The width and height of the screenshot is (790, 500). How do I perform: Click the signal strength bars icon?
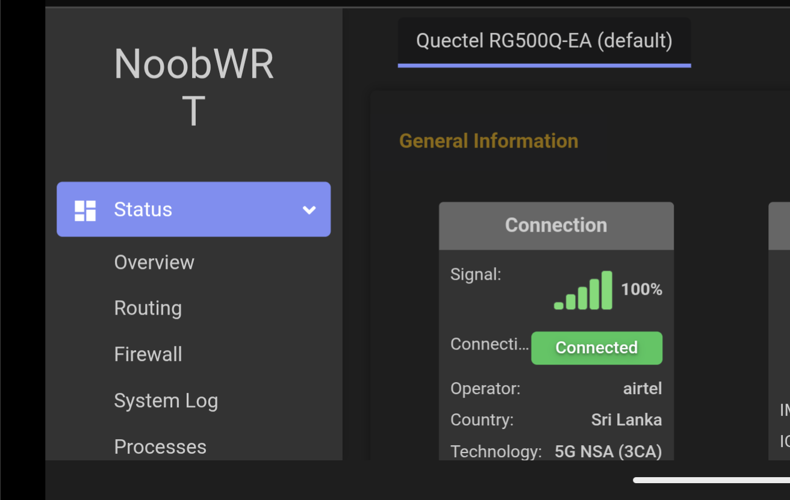point(583,290)
